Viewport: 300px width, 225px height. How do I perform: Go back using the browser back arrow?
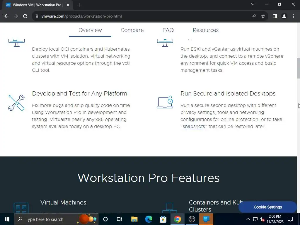(x=6, y=16)
